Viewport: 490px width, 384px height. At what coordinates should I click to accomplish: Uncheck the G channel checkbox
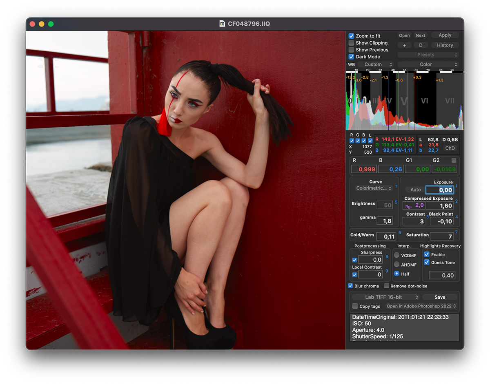[358, 141]
